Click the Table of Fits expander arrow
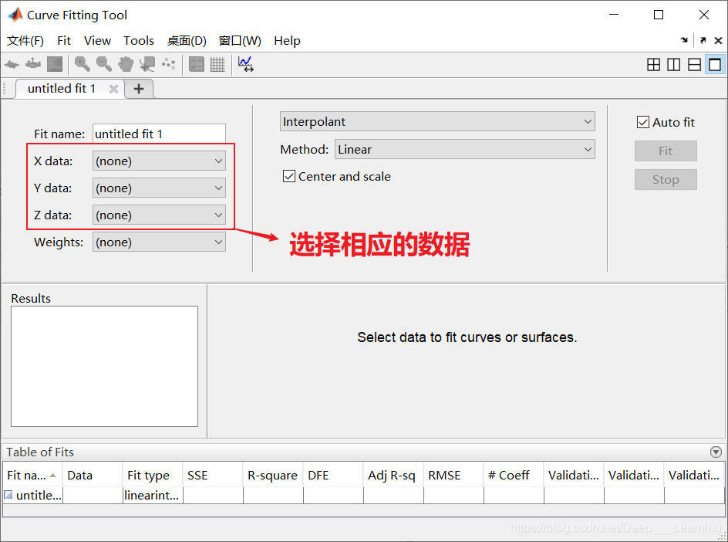The width and height of the screenshot is (728, 542). 716,452
